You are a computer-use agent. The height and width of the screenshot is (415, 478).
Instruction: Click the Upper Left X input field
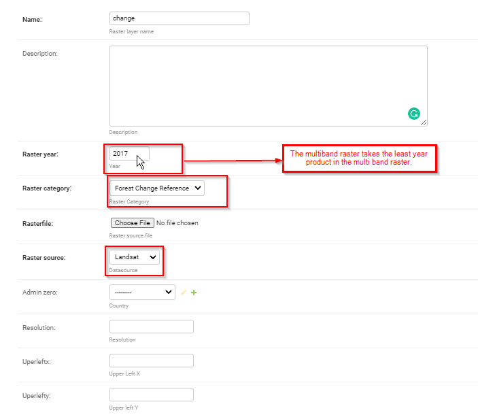click(x=152, y=361)
